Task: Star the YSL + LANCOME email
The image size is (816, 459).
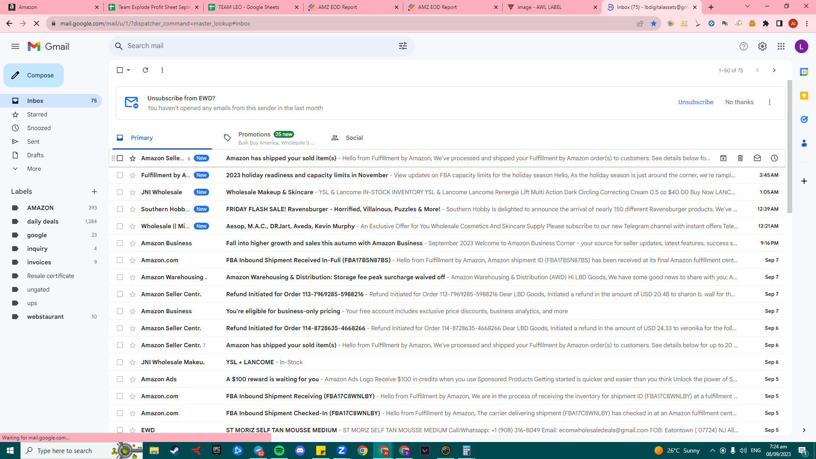Action: [133, 362]
